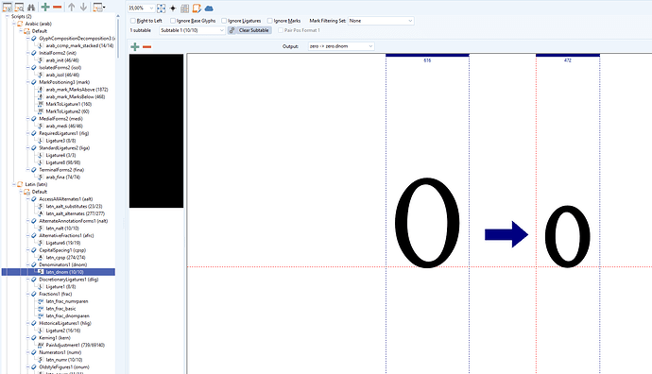Click the Clear Subtable button
Viewport: 652px width, 374px height.
click(253, 30)
